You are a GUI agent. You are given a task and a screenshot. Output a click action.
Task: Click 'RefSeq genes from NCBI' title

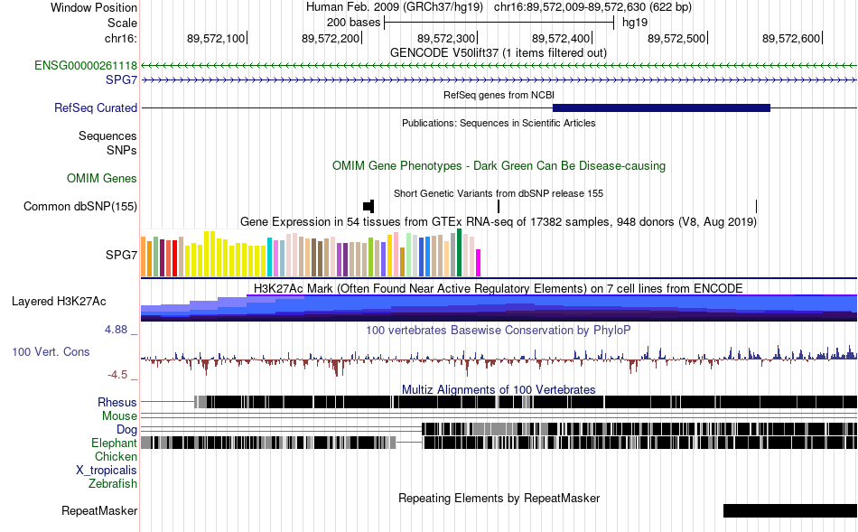pos(499,95)
